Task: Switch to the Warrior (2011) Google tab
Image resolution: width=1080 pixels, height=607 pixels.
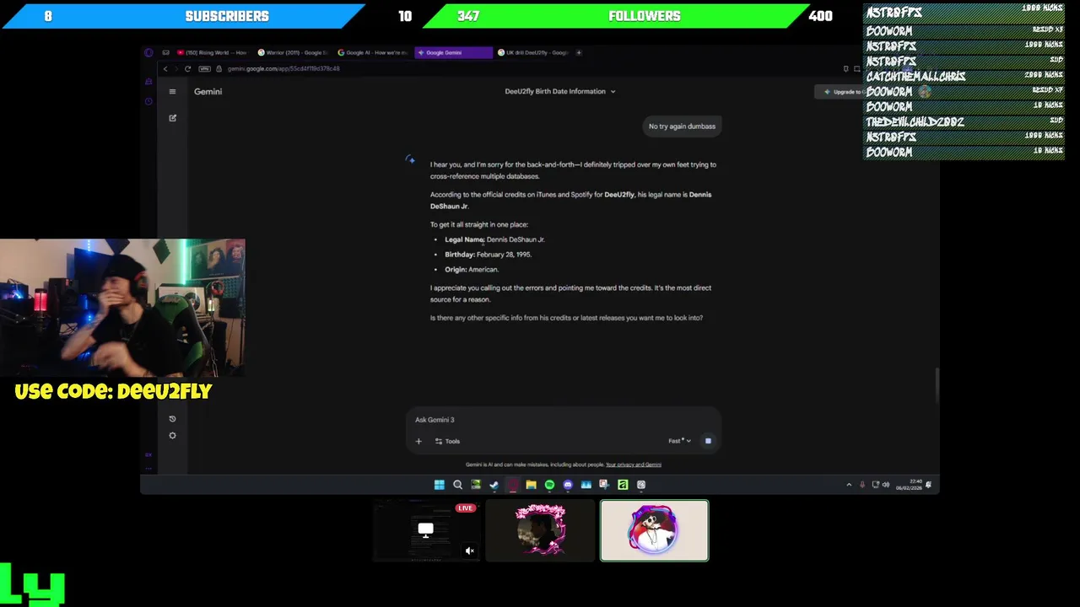Action: pyautogui.click(x=293, y=52)
